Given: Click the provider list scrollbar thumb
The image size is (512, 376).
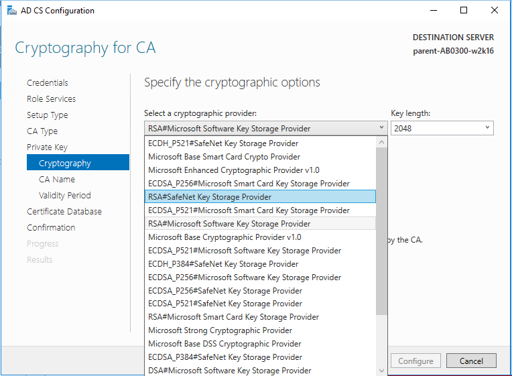Looking at the screenshot, I should coord(381,231).
